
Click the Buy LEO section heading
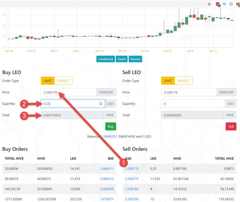(x=12, y=72)
